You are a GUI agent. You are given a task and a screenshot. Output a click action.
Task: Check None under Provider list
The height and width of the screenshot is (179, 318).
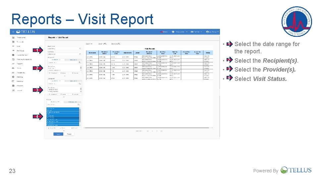63,94
